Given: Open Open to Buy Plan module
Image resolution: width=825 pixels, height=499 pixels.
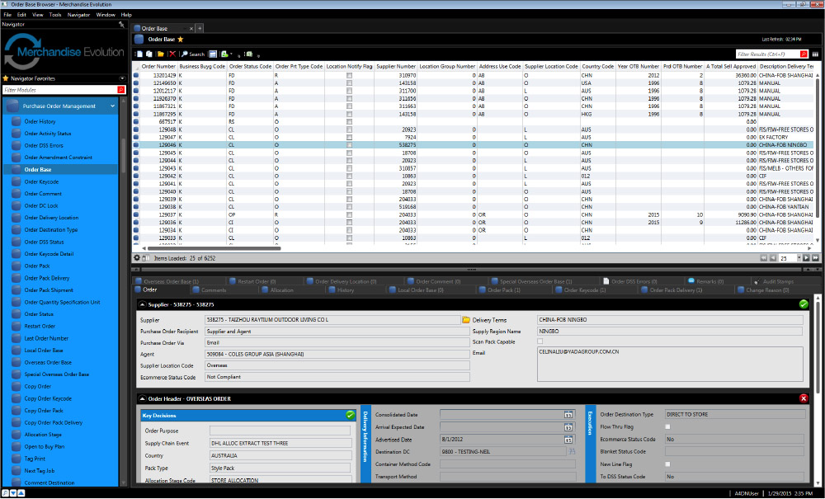Looking at the screenshot, I should [x=45, y=447].
